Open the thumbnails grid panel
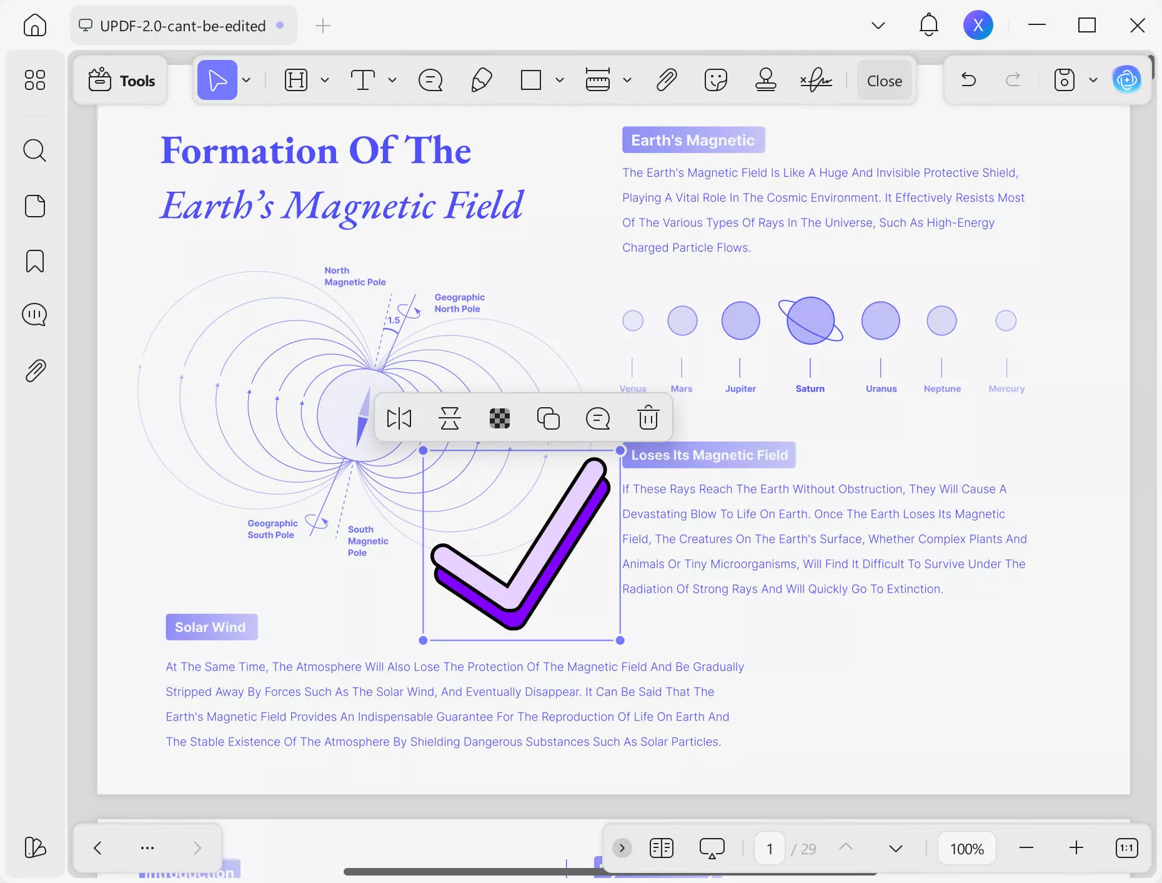The height and width of the screenshot is (883, 1162). pyautogui.click(x=35, y=80)
